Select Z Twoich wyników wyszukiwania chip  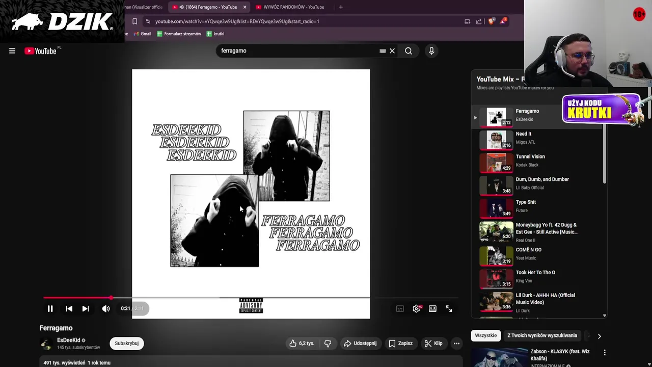pyautogui.click(x=542, y=336)
